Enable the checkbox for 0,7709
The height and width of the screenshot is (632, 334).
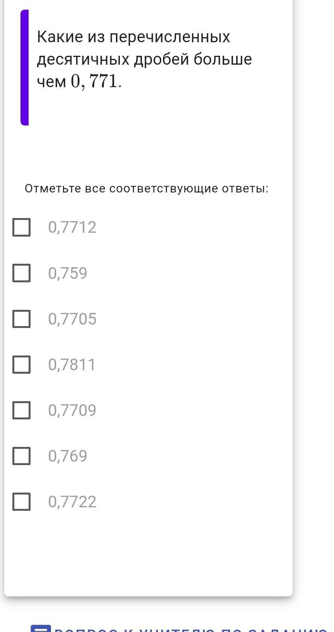22,410
